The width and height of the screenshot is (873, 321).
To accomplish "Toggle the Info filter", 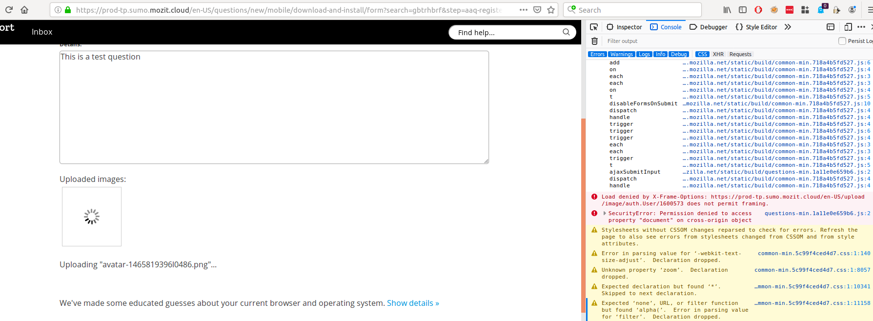I will click(x=660, y=54).
